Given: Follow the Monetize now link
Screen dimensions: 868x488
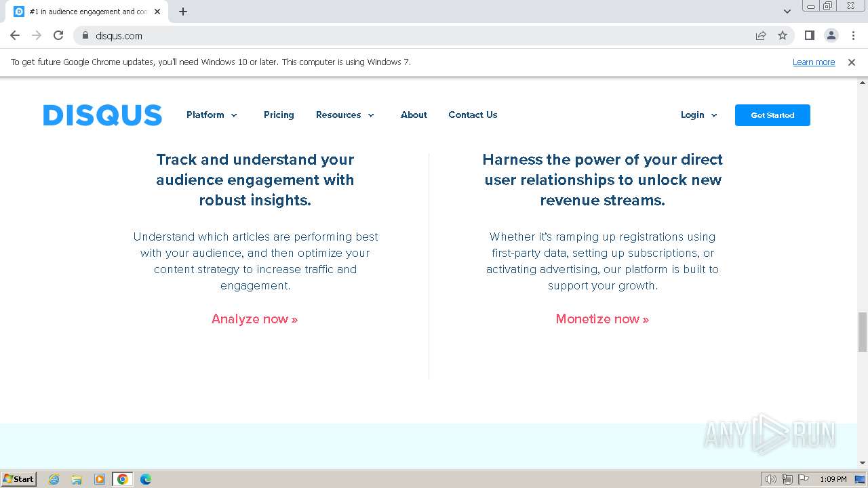Looking at the screenshot, I should click(x=602, y=319).
